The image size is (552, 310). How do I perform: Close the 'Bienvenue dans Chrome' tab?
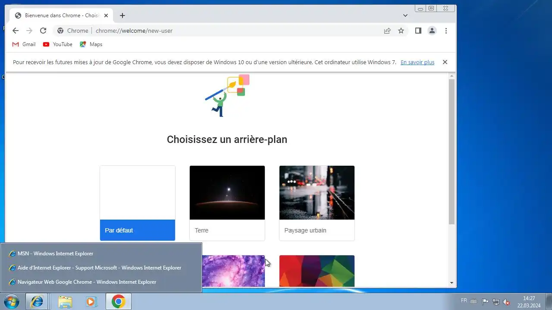pos(106,15)
